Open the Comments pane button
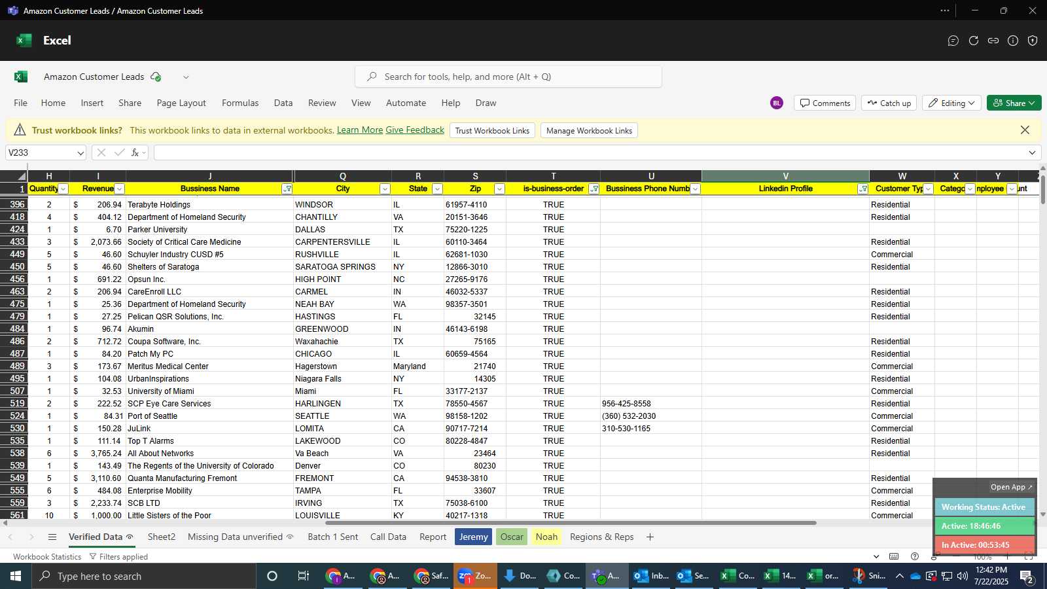Screen dimensions: 1047x589 pyautogui.click(x=825, y=103)
